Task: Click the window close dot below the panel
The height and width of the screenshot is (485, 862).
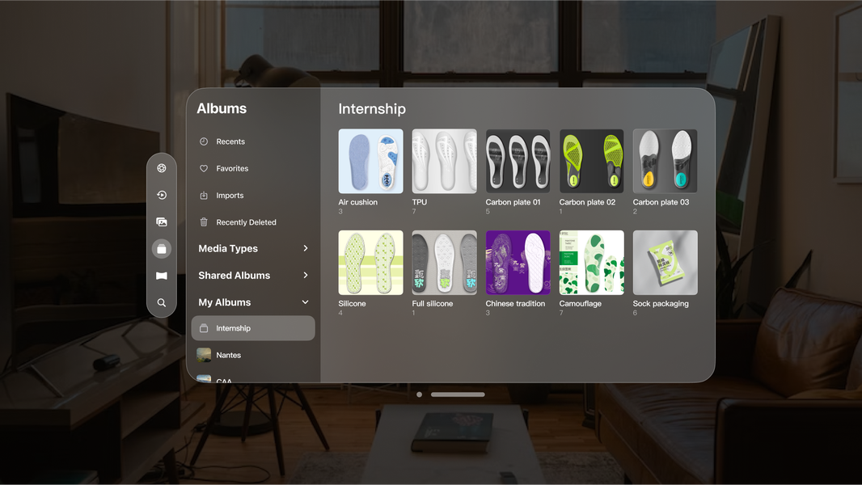Action: (420, 394)
